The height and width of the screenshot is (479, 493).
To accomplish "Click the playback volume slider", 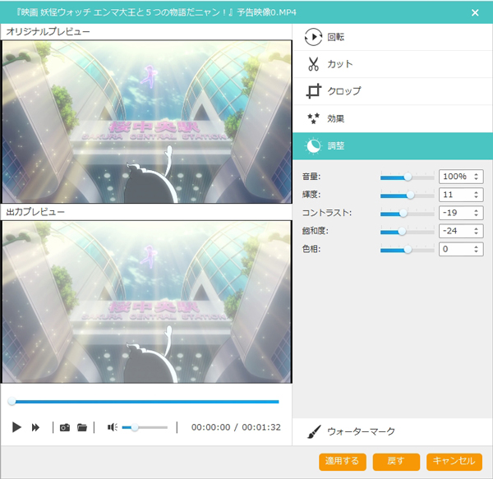I will point(145,427).
